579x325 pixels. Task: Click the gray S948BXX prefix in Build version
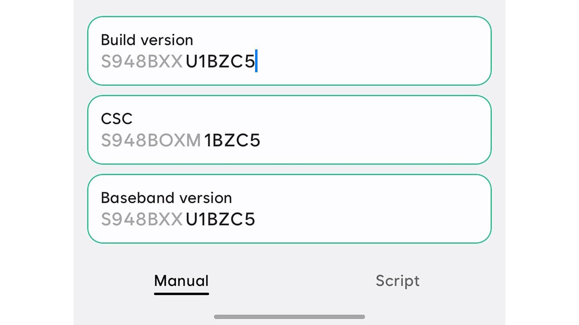141,62
